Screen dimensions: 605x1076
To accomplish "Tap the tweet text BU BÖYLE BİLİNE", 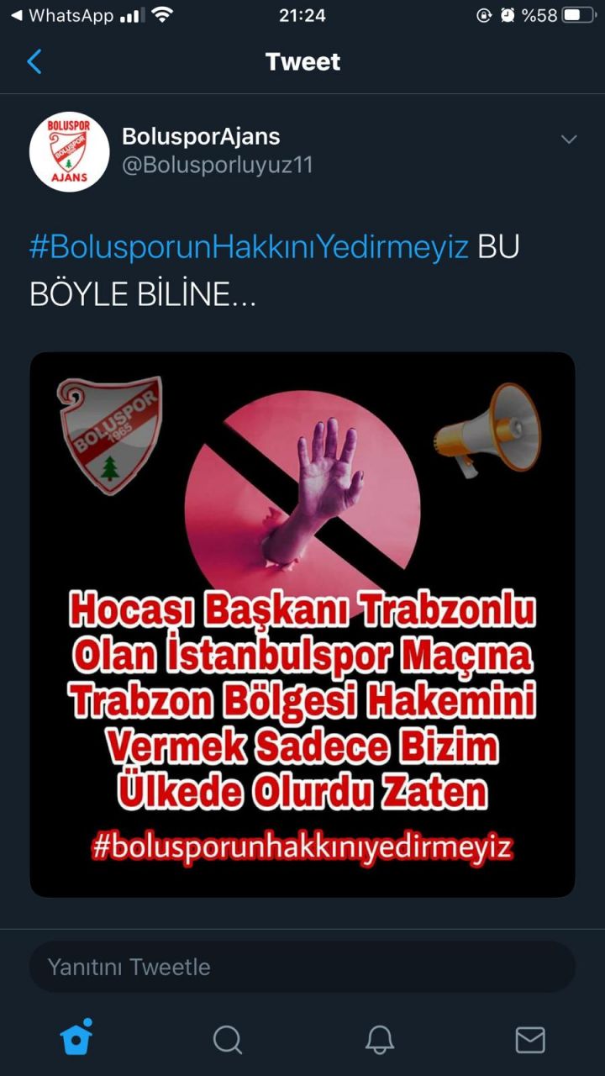I will (x=275, y=272).
